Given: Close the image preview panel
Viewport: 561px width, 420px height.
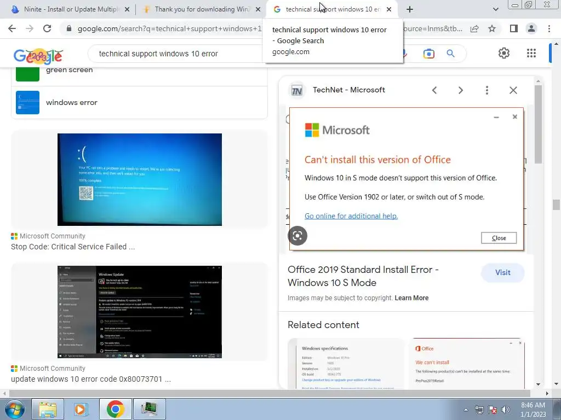Looking at the screenshot, I should pyautogui.click(x=513, y=90).
